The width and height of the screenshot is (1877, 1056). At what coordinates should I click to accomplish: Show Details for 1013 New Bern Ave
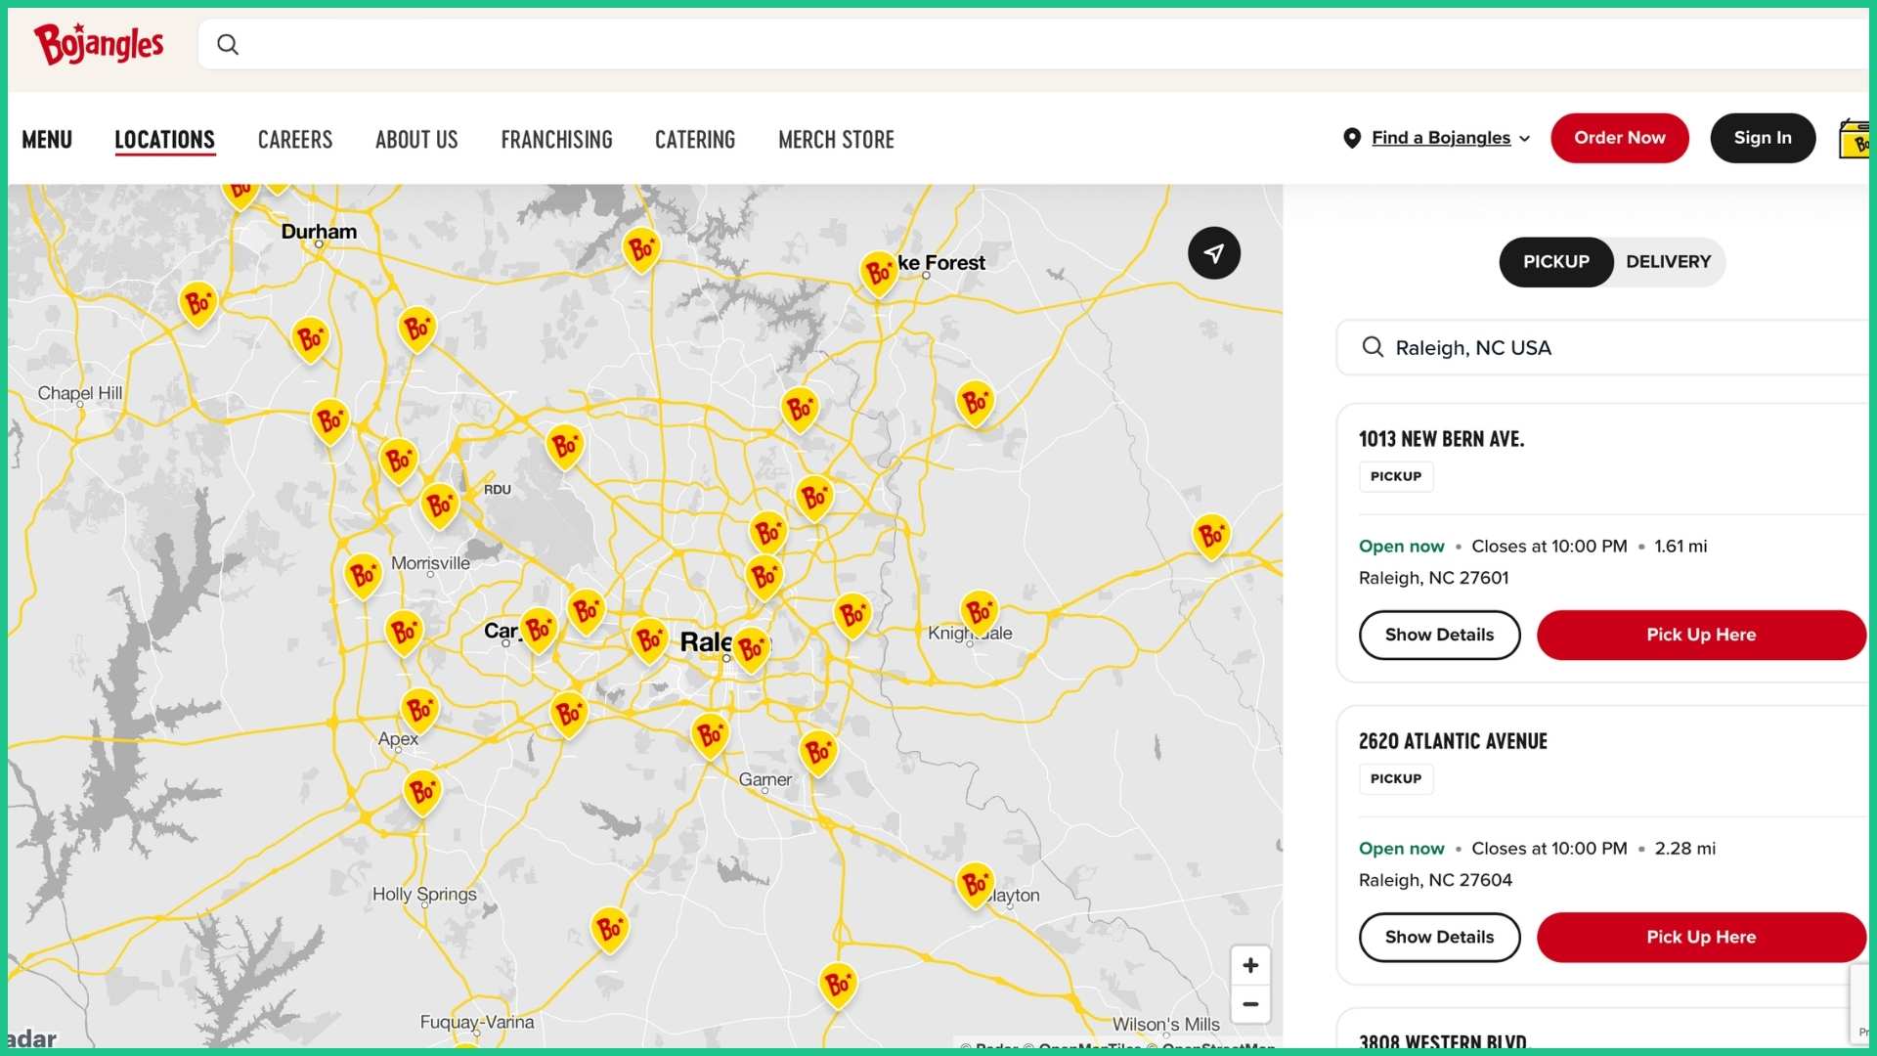1439,635
